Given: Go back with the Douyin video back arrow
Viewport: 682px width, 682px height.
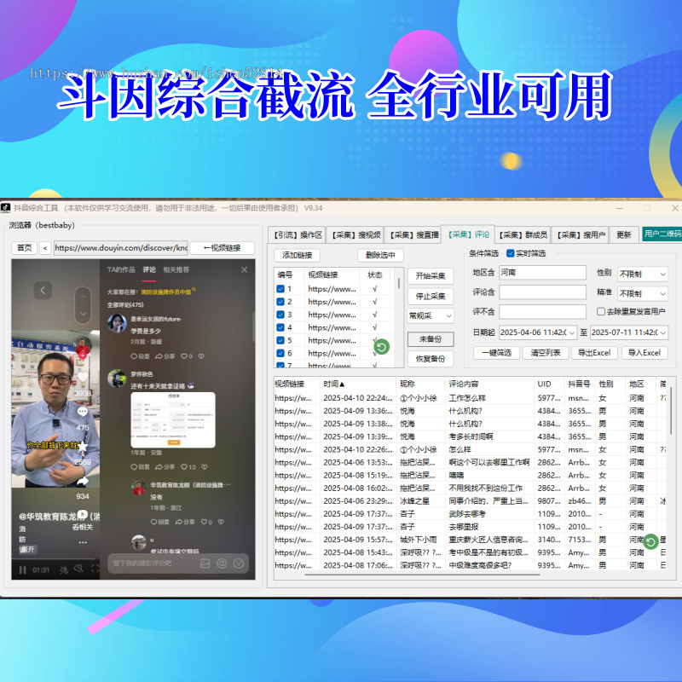Looking at the screenshot, I should pyautogui.click(x=43, y=290).
